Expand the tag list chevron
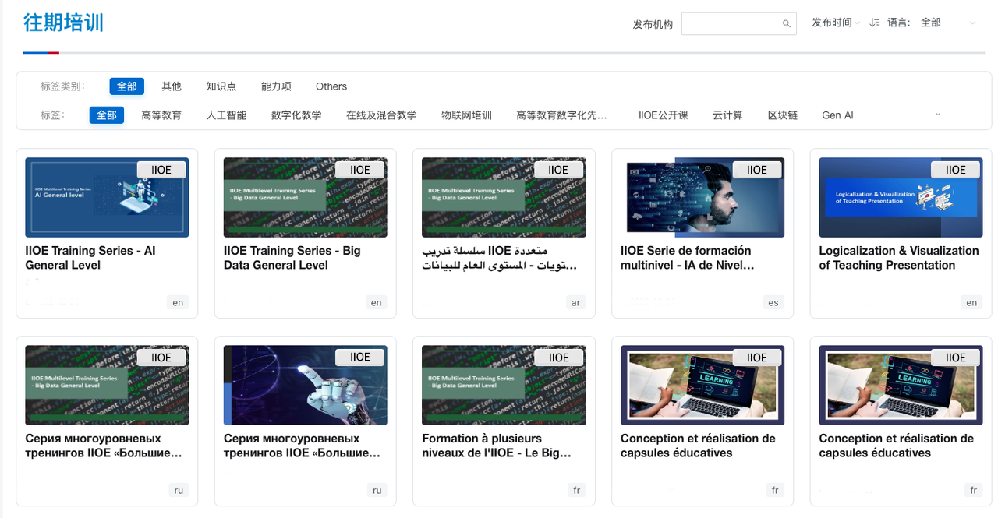 click(937, 115)
